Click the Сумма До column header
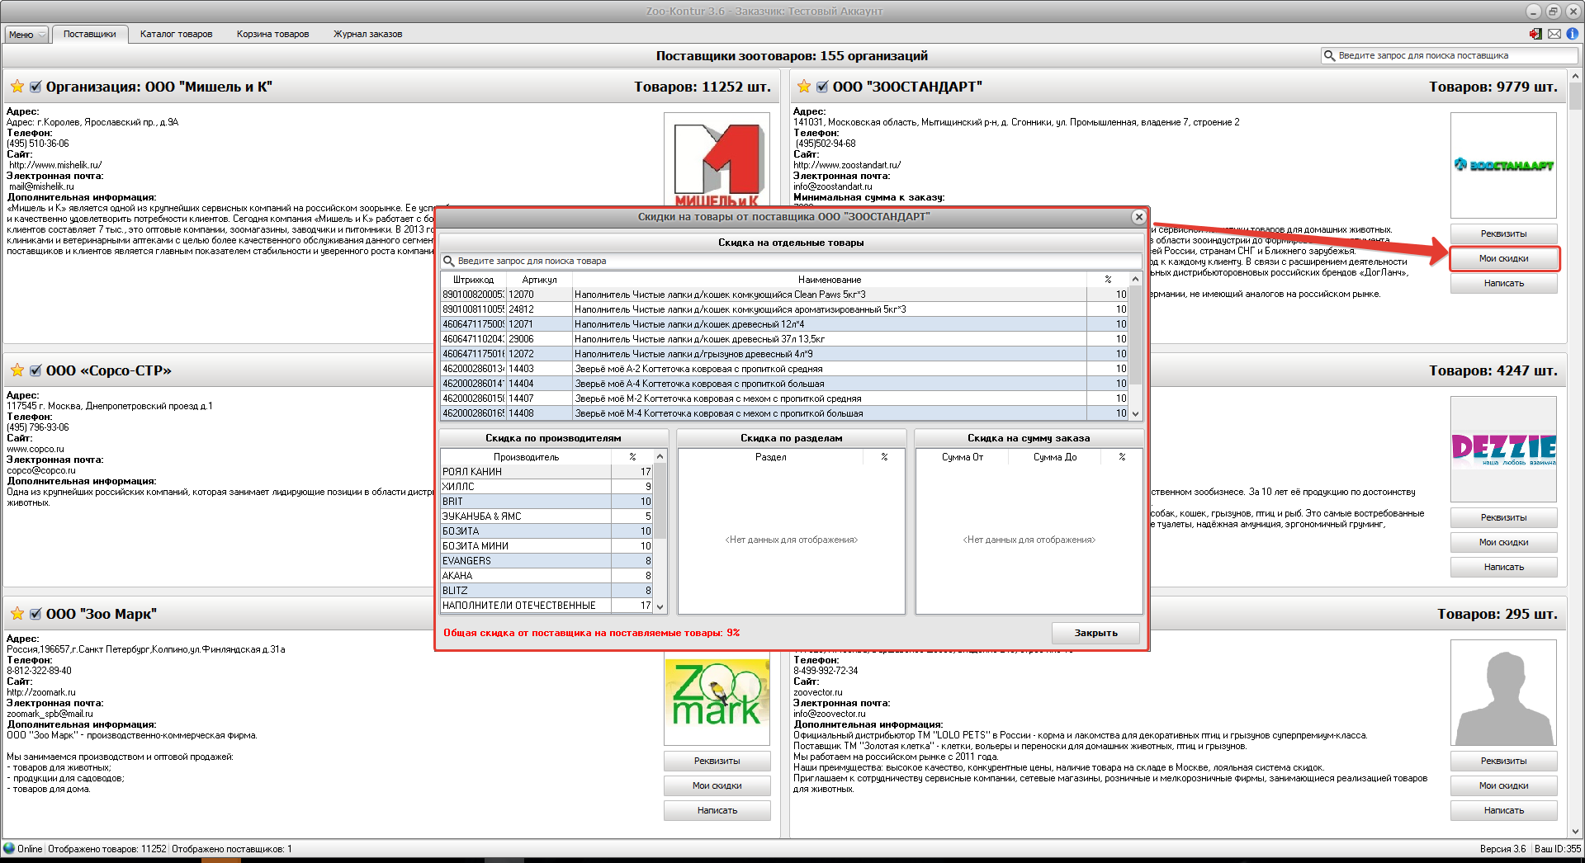Screen dimensions: 1585x863 [x=1054, y=457]
